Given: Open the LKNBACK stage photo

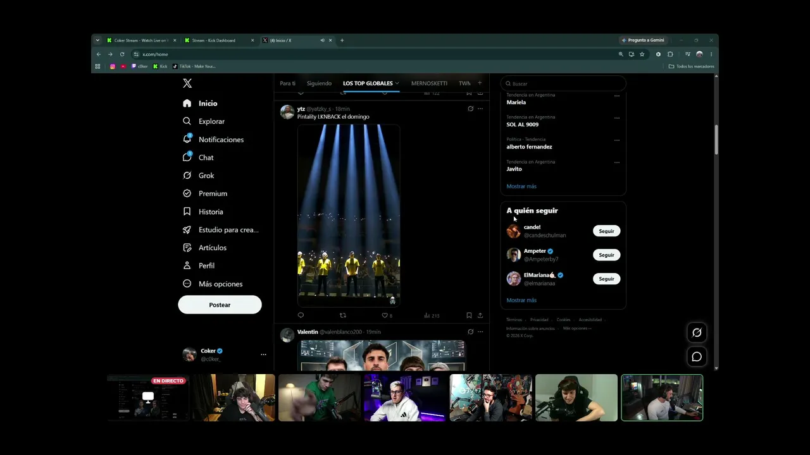Looking at the screenshot, I should [349, 215].
